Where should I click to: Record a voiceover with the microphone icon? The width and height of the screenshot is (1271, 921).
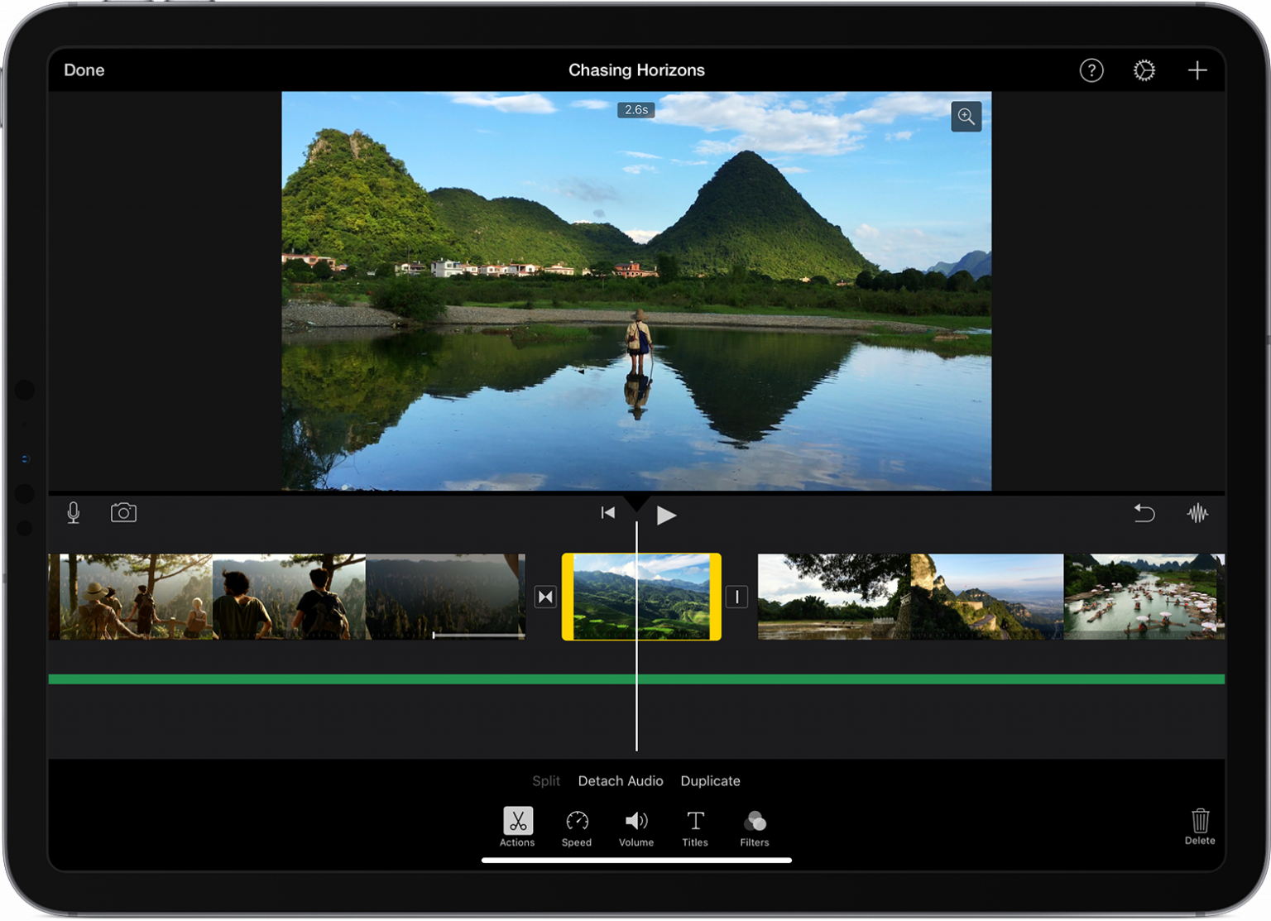click(x=73, y=513)
